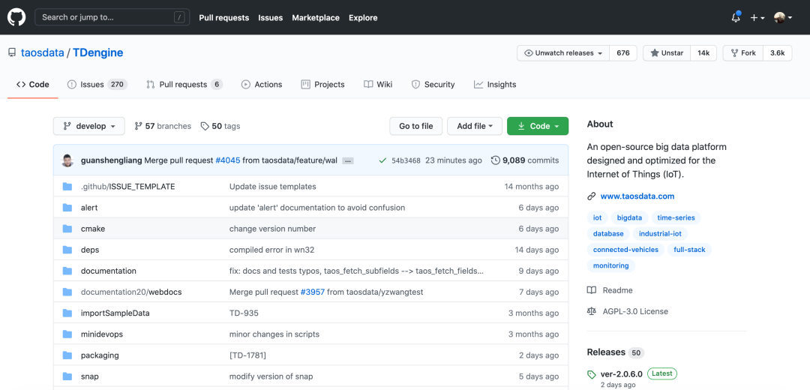Toggle Unwatch releases for this repo
Screen dimensions: 810x390
pos(563,53)
